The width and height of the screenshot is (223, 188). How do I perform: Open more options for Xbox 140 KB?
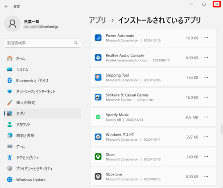tap(206, 157)
